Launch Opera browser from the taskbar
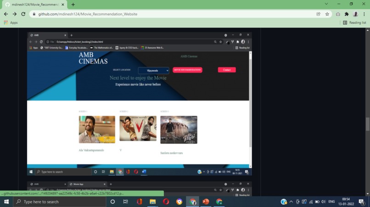370x207 pixels. pos(166,202)
